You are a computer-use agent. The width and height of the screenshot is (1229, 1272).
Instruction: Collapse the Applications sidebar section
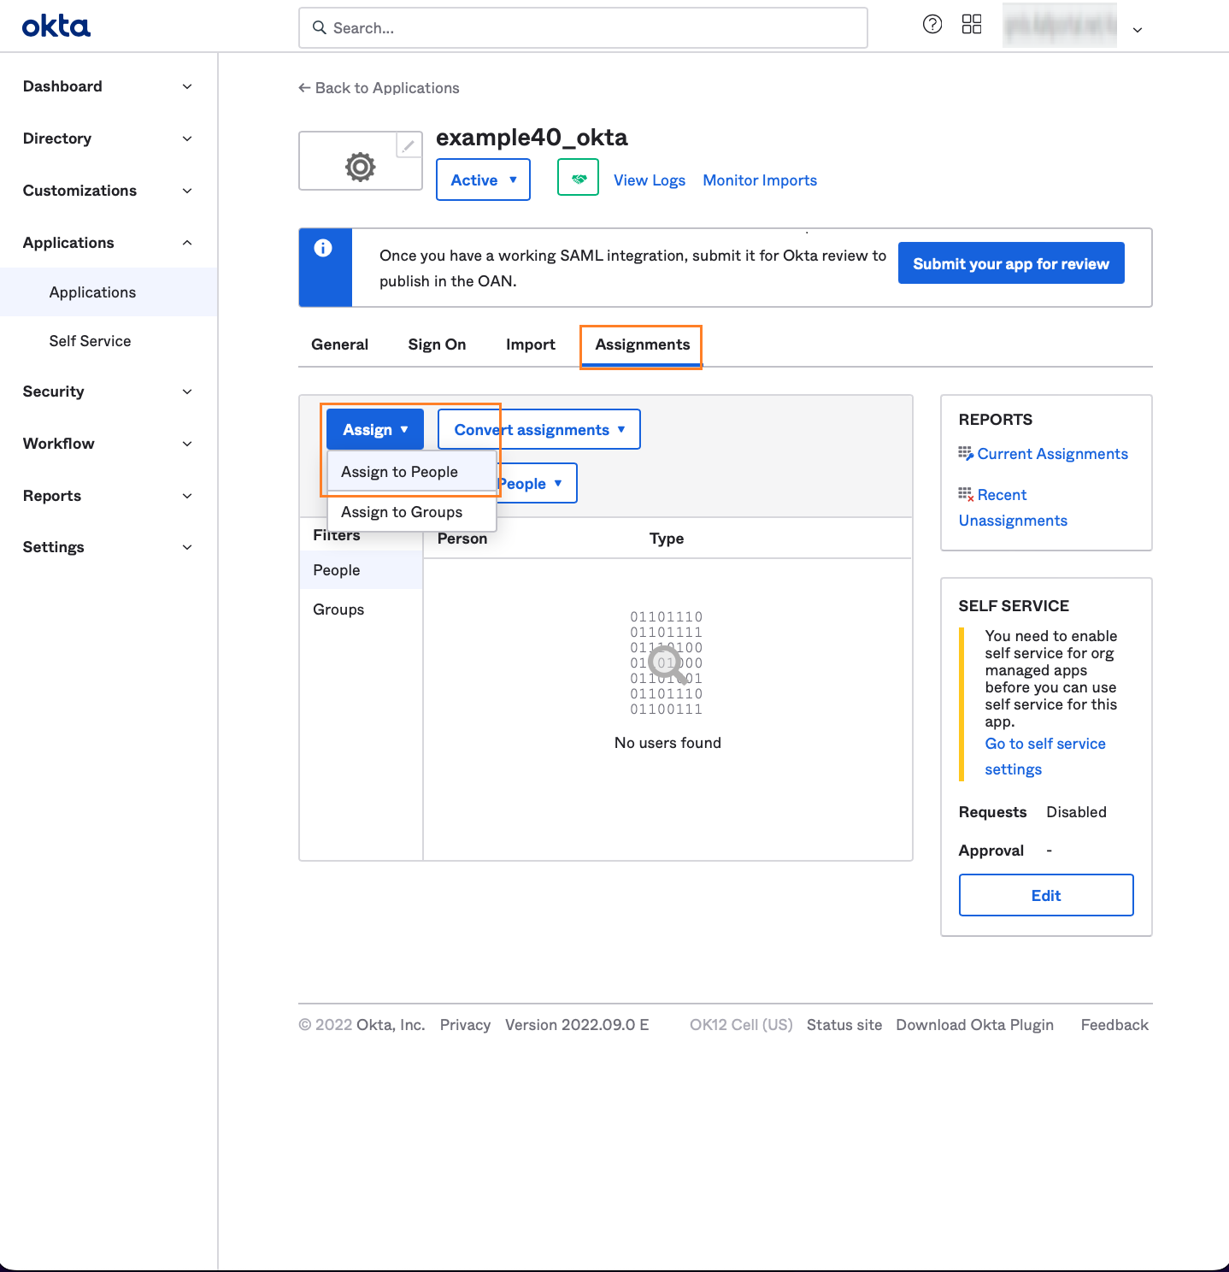tap(108, 243)
